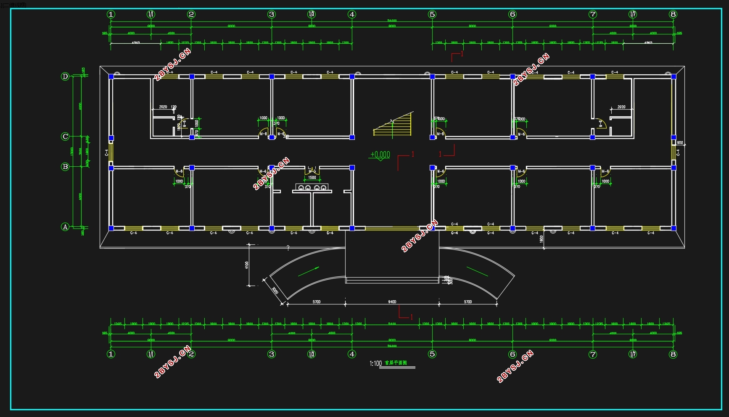This screenshot has height=417, width=729.
Task: Click the 5400 dimension in bottom chain
Action: point(392,324)
